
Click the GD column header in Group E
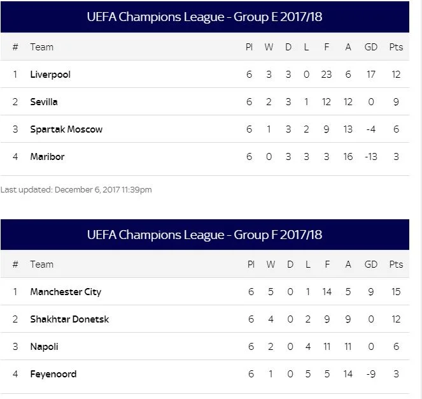[x=371, y=47]
